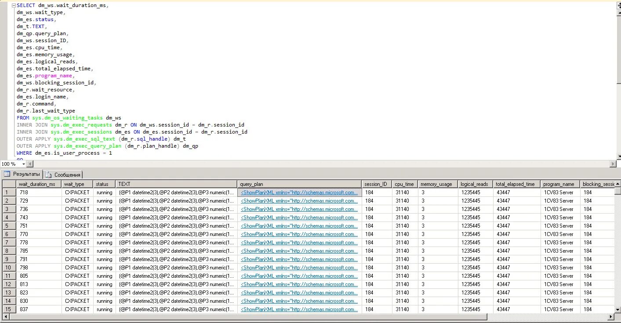Open the 100 % zoom dropdown
This screenshot has width=621, height=323.
[24, 164]
